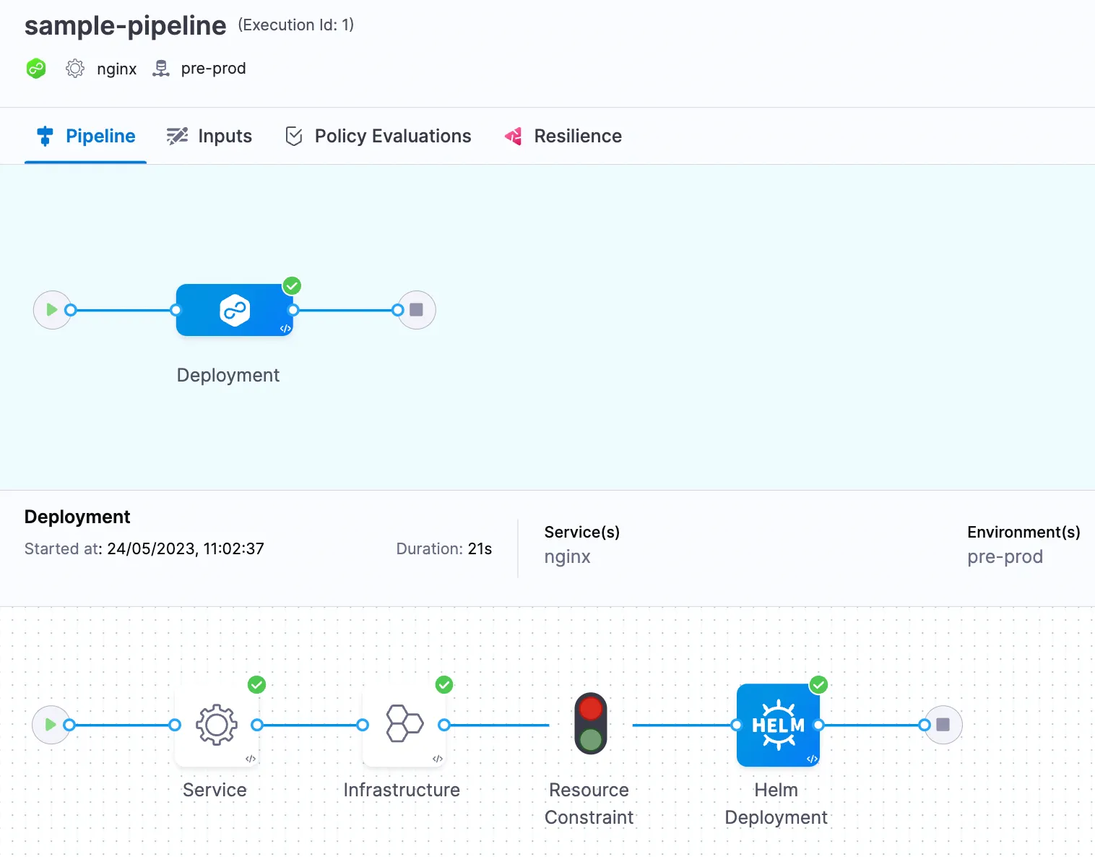Select the Resource Constraint traffic light
The height and width of the screenshot is (857, 1095).
[x=591, y=724]
